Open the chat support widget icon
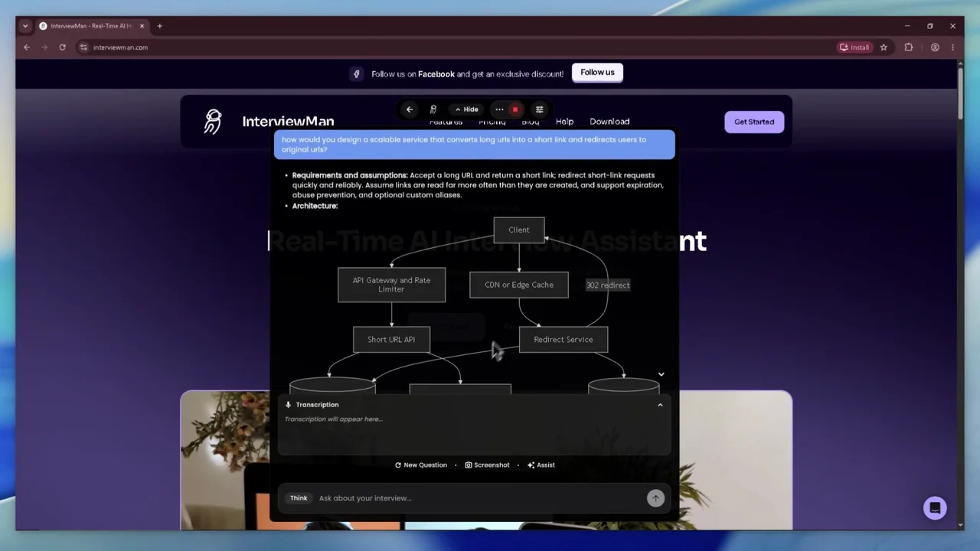Image resolution: width=980 pixels, height=551 pixels. [935, 508]
